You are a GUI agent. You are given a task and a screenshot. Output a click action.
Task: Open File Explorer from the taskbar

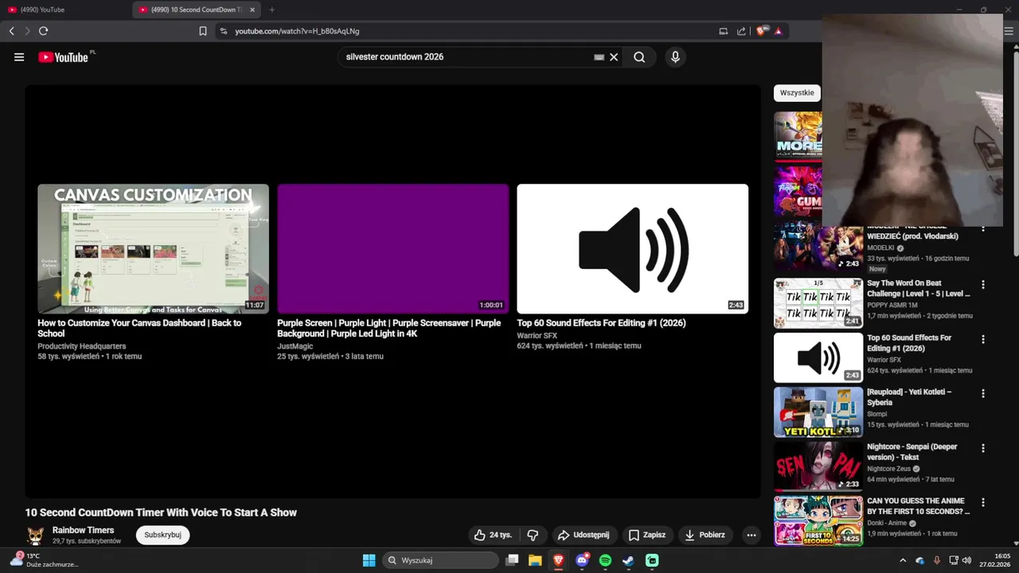535,560
